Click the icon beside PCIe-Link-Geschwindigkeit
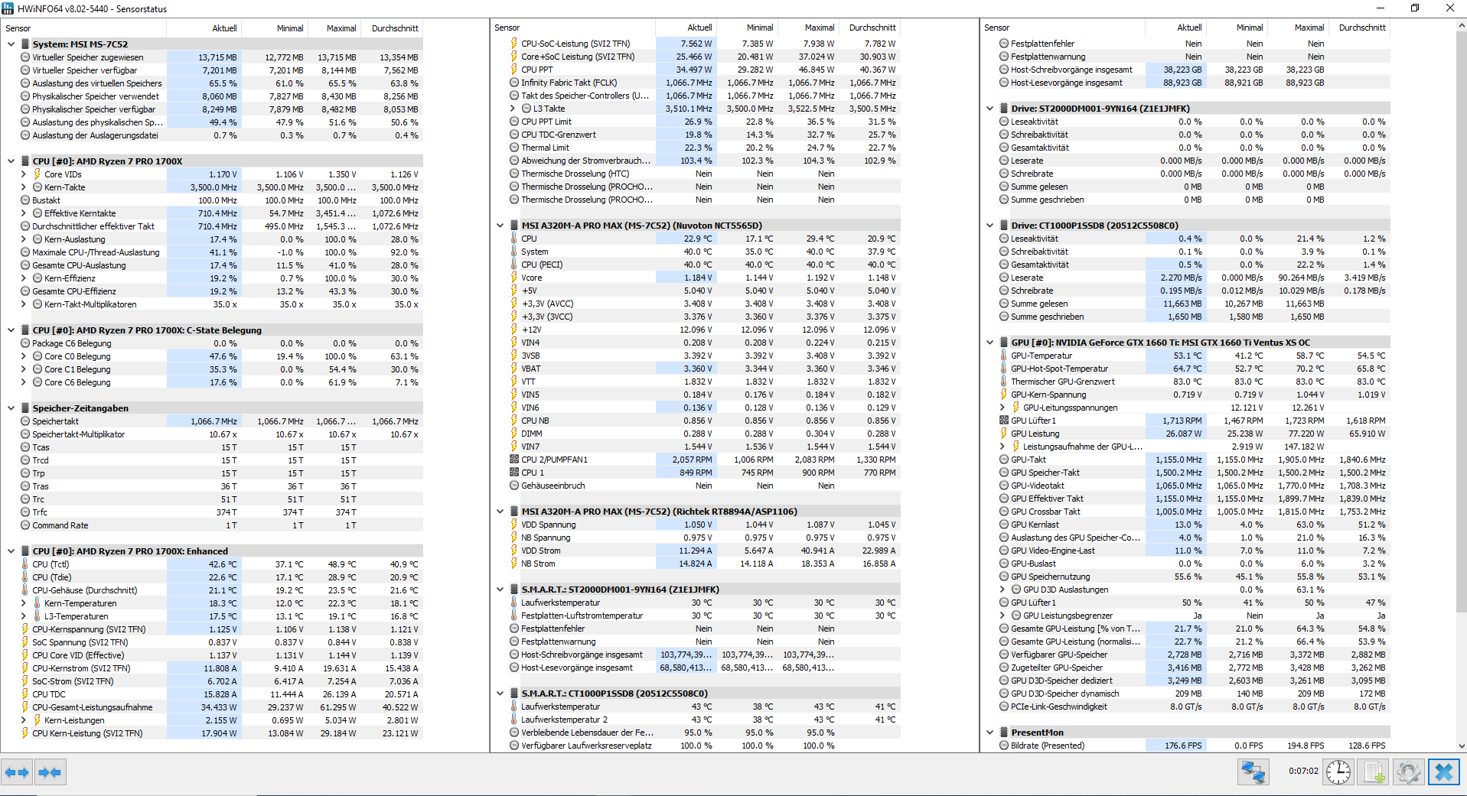Image resolution: width=1467 pixels, height=796 pixels. (x=1004, y=707)
